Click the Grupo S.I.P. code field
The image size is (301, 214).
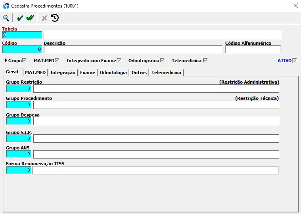(x=19, y=138)
